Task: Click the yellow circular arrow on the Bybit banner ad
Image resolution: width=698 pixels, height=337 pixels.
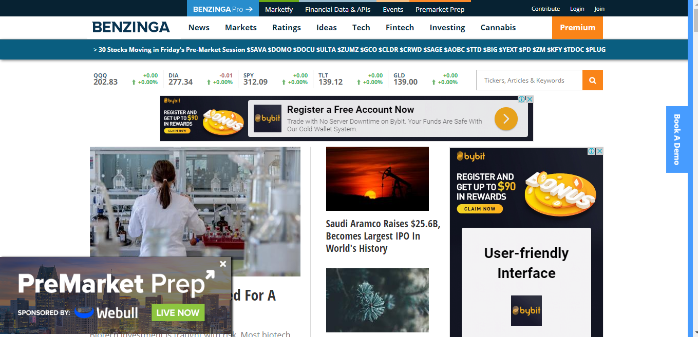Action: [506, 118]
